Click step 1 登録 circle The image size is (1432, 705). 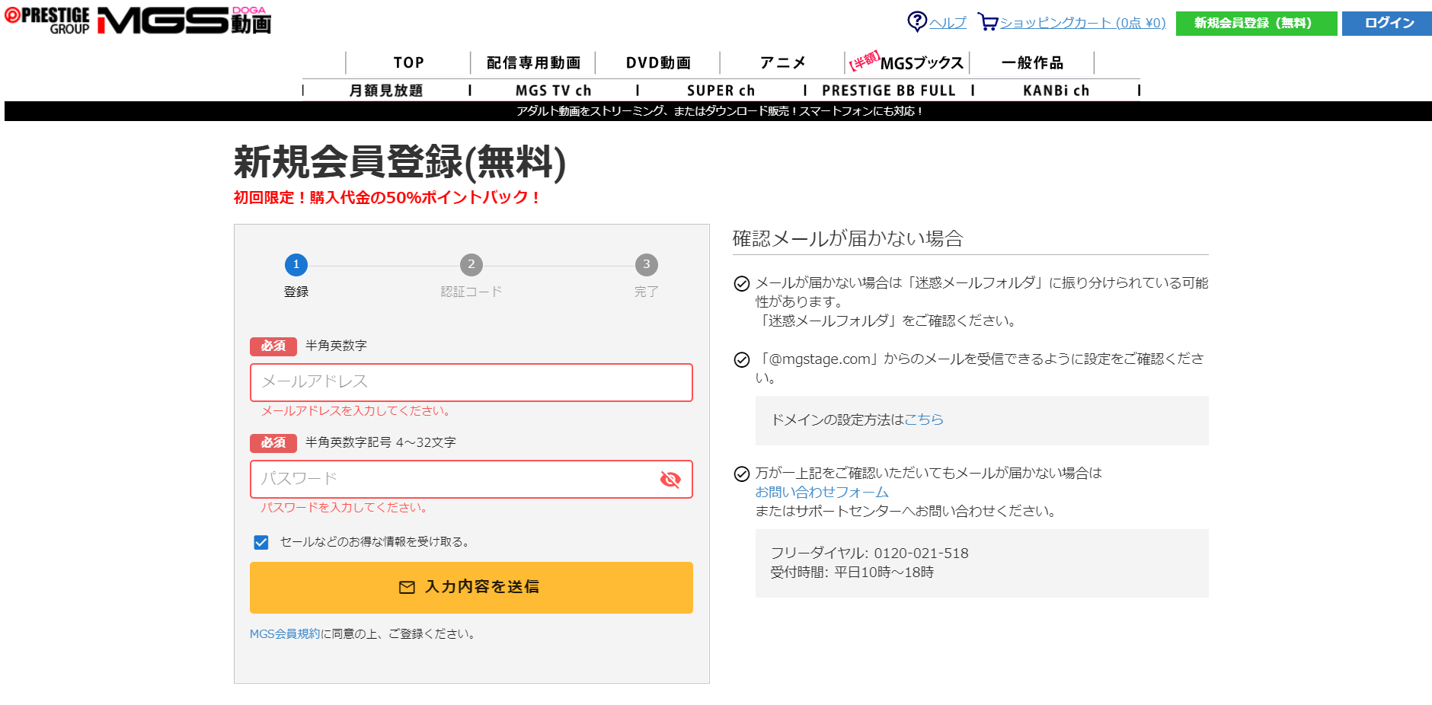click(x=296, y=264)
